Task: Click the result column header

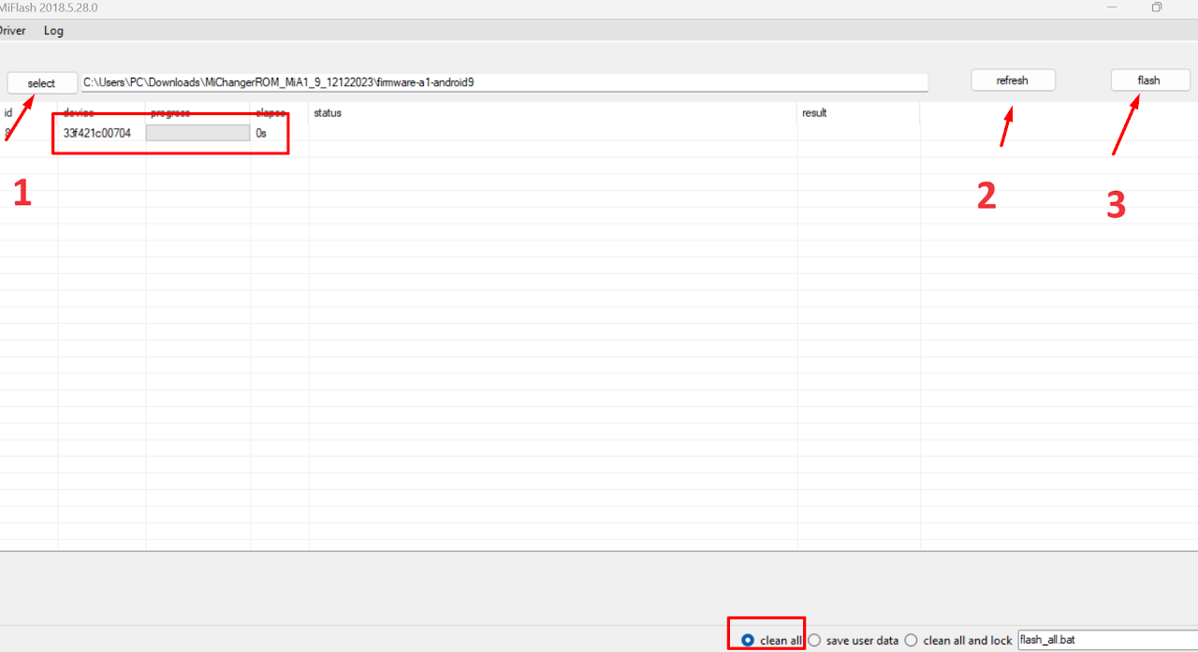Action: click(814, 113)
